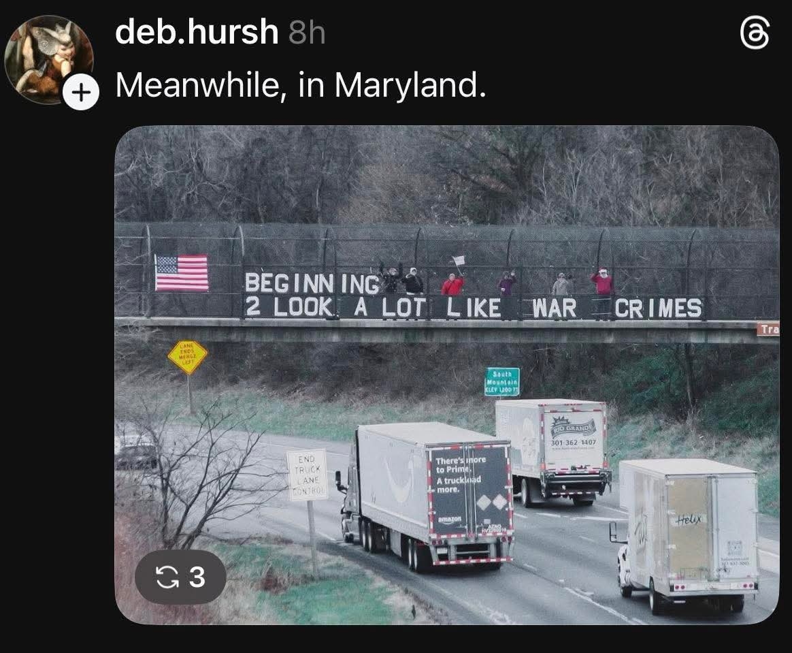Viewport: 792px width, 653px height.
Task: Tap the Rio Grande truck with phone number
Action: click(x=555, y=450)
